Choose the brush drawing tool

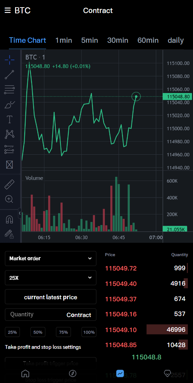click(10, 105)
